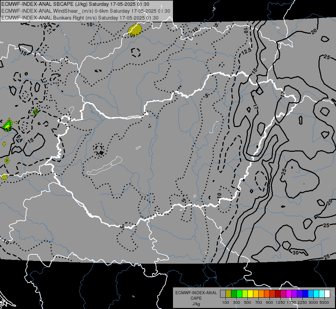Viewport: 336px width, 309px height.
Task: Pick the lime yellow-green legend swatch
Action: (245, 294)
